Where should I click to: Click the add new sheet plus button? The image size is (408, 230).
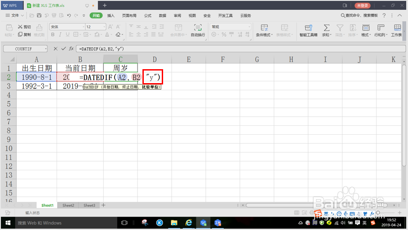[x=103, y=205]
